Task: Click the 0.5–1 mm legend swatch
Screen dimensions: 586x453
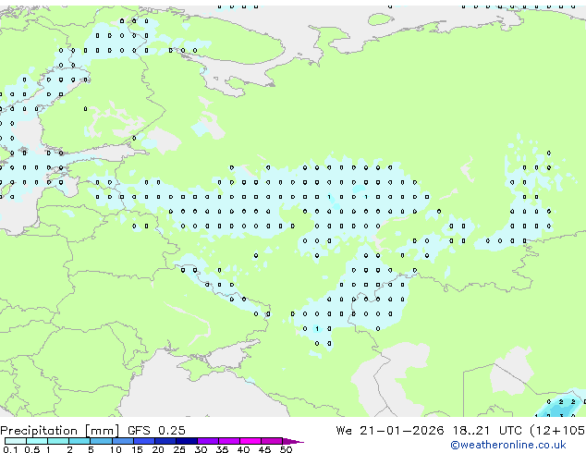Action: click(x=37, y=441)
